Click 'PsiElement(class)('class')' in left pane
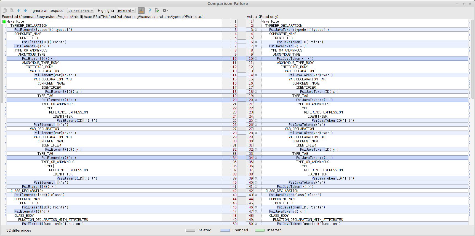 (39, 195)
